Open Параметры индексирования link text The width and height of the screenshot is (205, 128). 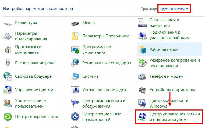point(31,36)
